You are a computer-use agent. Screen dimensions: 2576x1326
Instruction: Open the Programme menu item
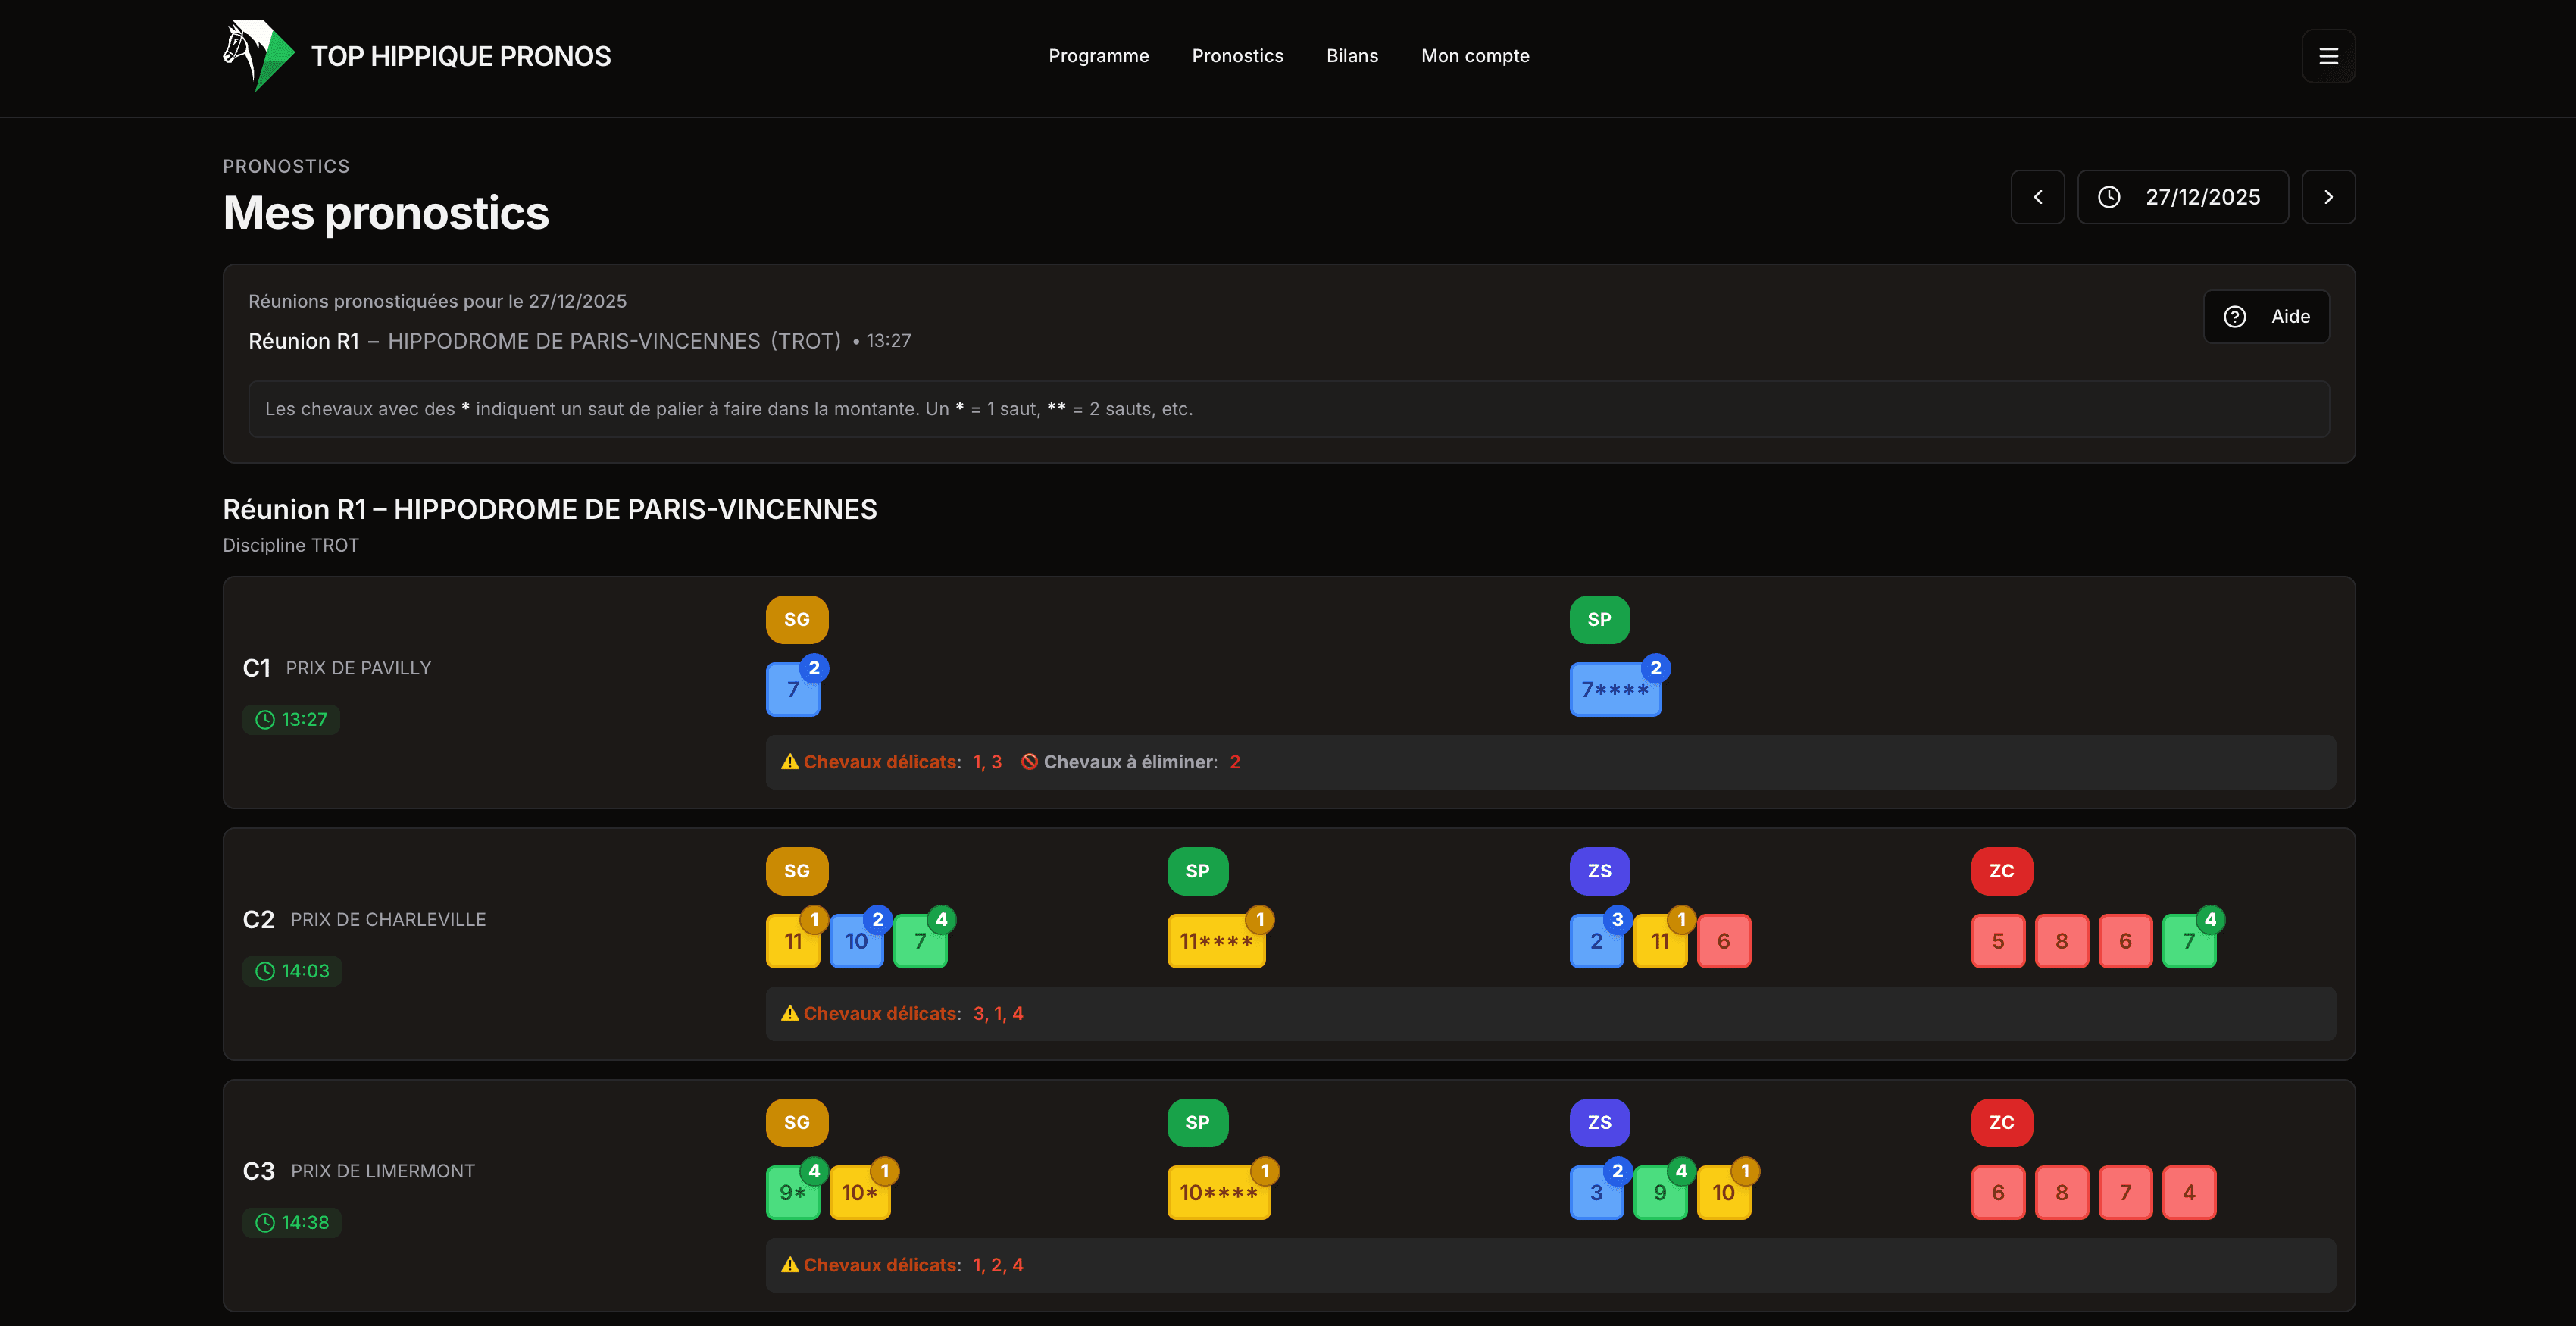click(1098, 56)
